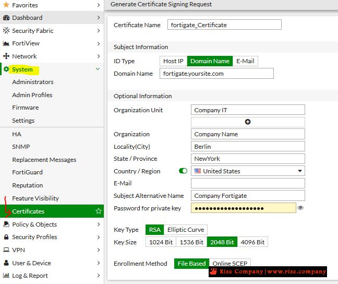The image size is (338, 284).
Task: Click the Dashboard gauge icon
Action: (x=6, y=18)
